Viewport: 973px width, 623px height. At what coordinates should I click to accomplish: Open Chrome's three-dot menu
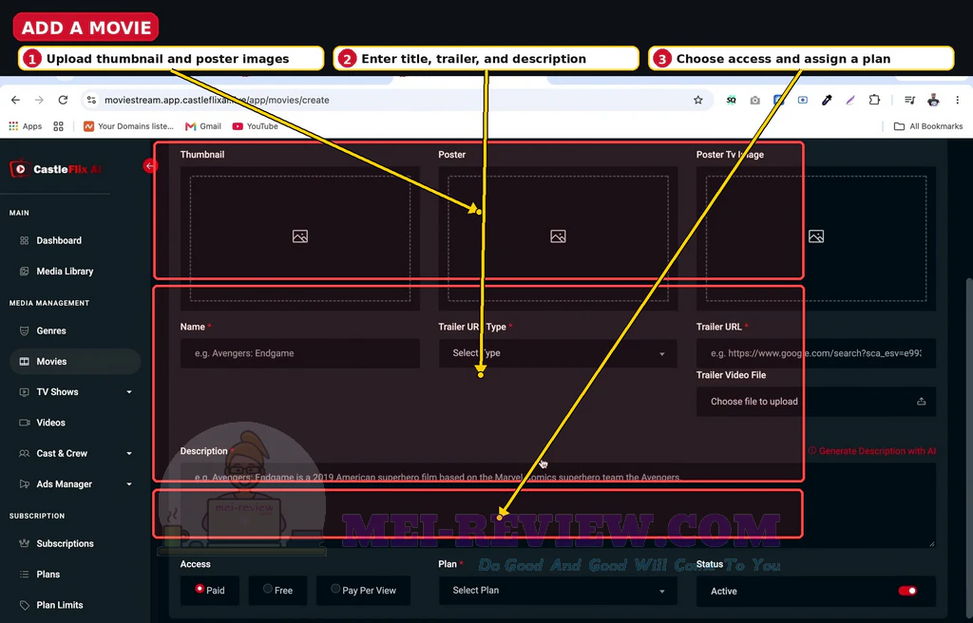(x=958, y=100)
